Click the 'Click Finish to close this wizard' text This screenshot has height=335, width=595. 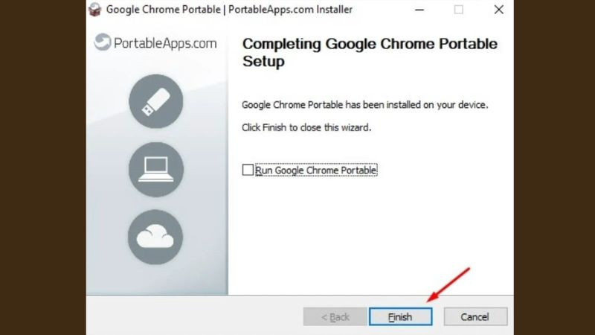click(x=306, y=127)
